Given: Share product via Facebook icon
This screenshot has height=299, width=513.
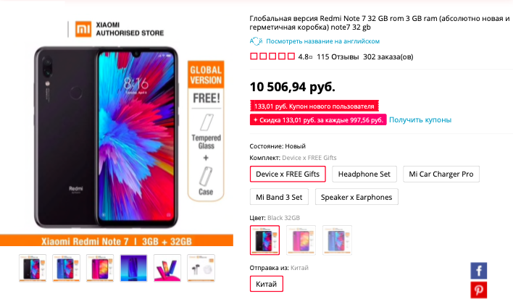Looking at the screenshot, I should point(479,271).
